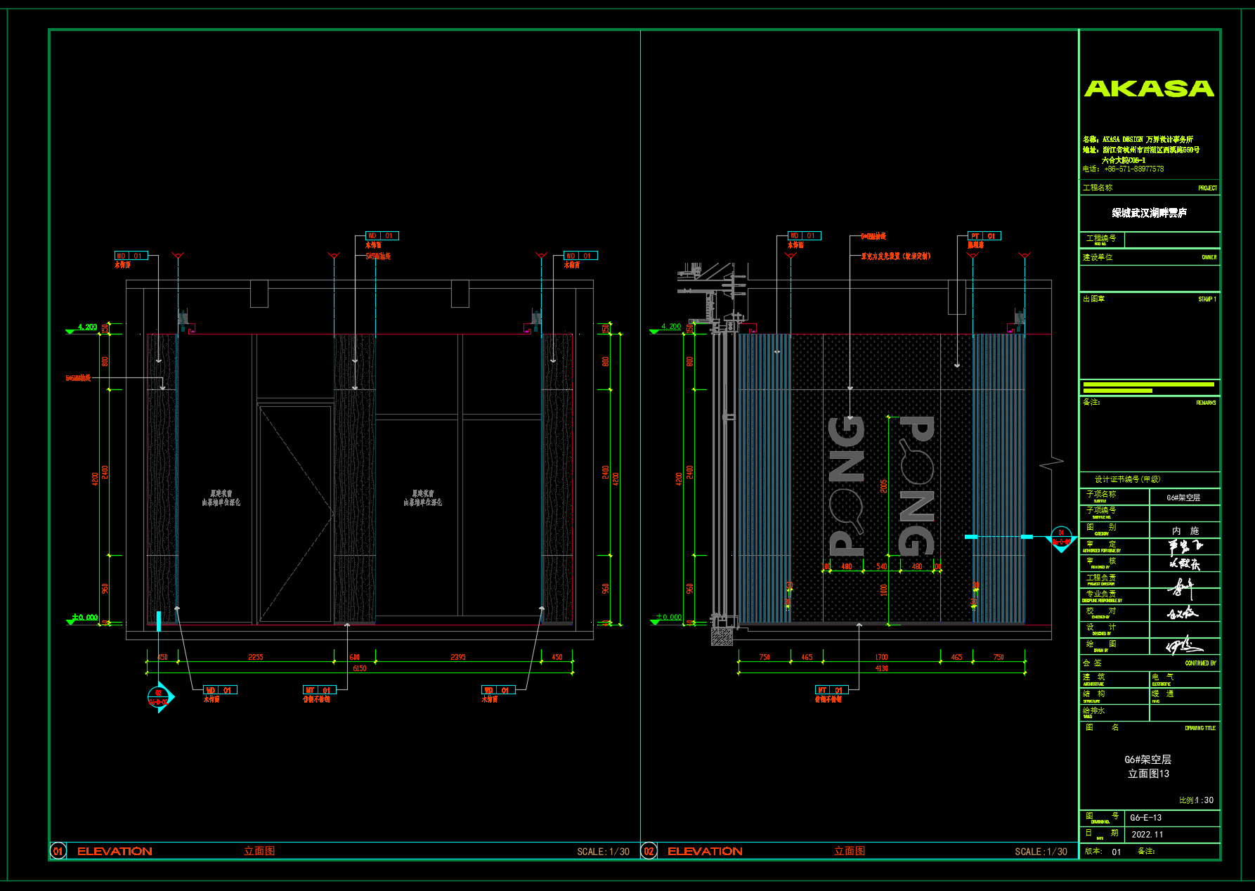Click the ±0.000 level marker of the right elevation
This screenshot has width=1255, height=891.
click(666, 618)
